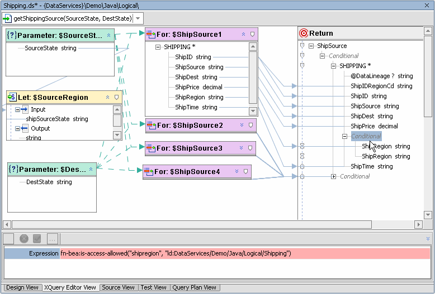Viewport: 435px width, 294px height.
Task: Click the shield icon on For: $ShipSource1
Action: pos(252,35)
